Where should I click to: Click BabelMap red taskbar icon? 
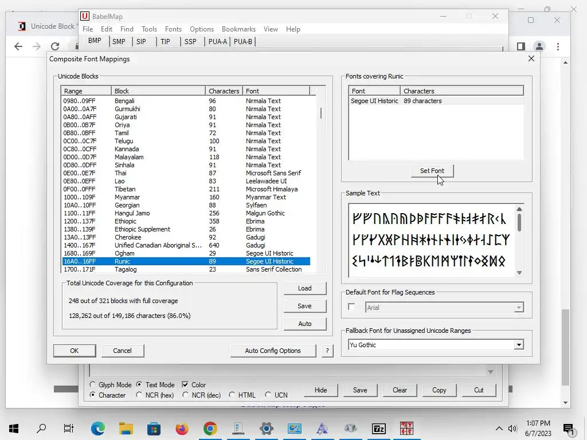406,429
